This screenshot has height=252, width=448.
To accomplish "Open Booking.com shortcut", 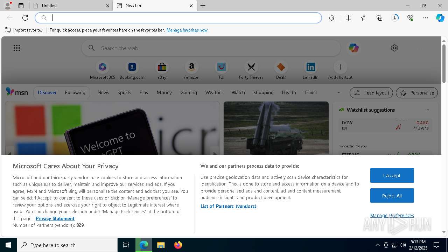I will (132, 70).
